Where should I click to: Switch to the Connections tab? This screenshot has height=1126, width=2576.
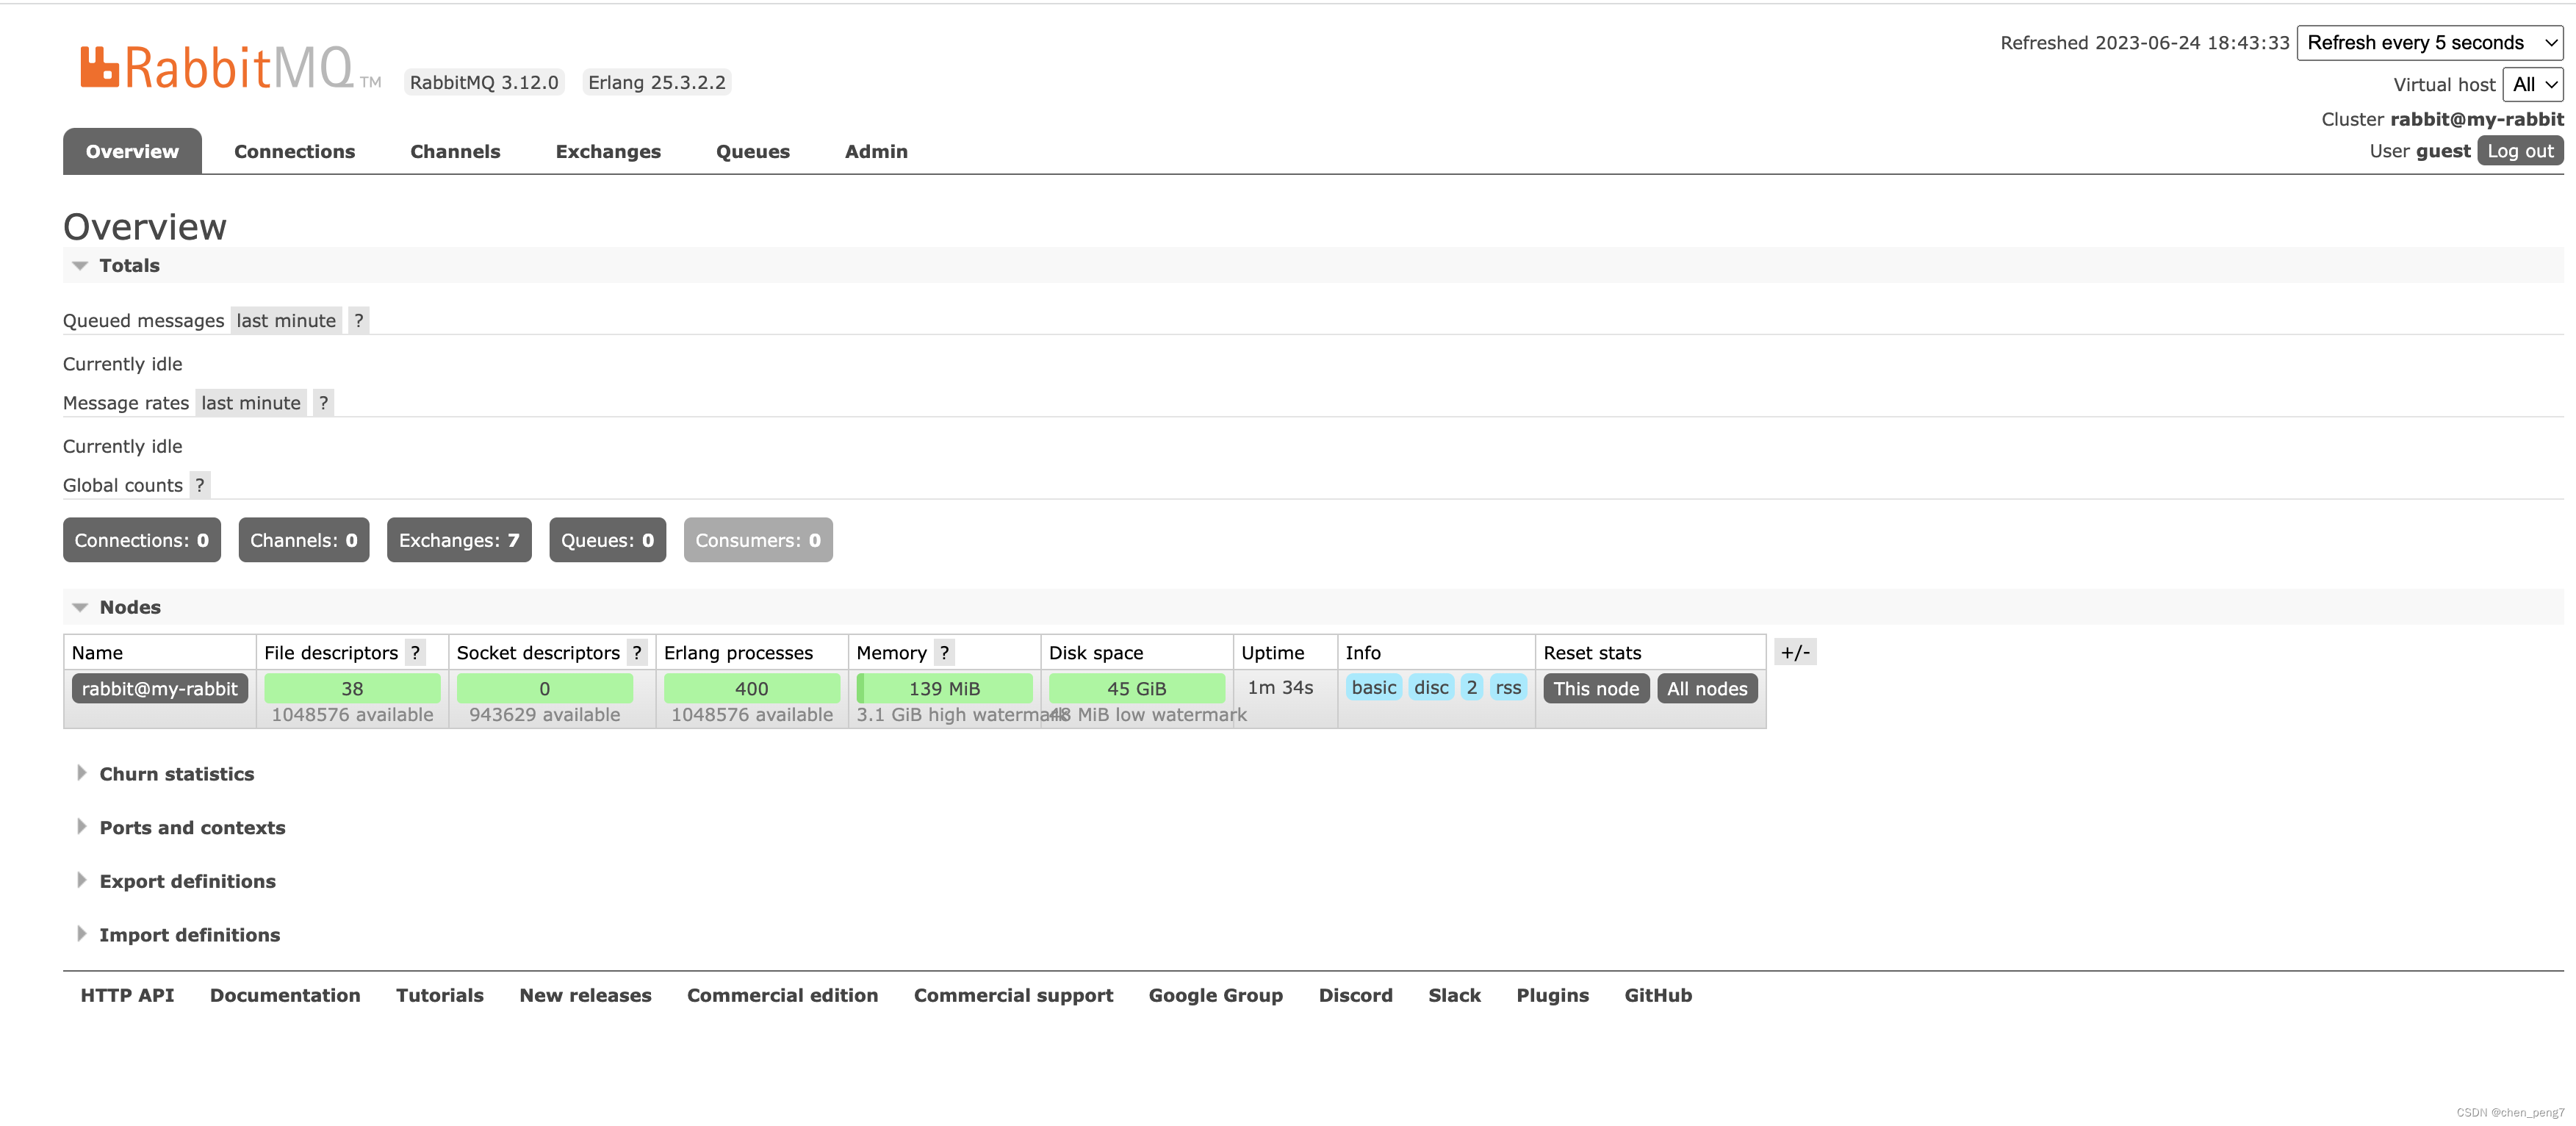point(295,151)
